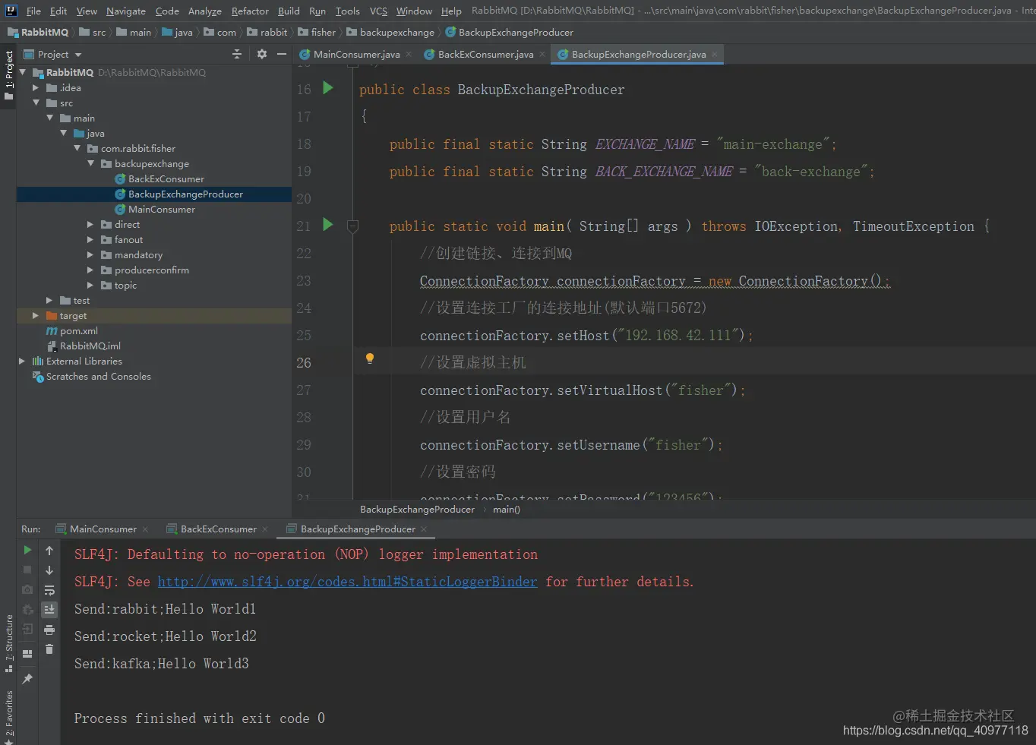
Task: Pin the current run tab
Action: click(27, 678)
